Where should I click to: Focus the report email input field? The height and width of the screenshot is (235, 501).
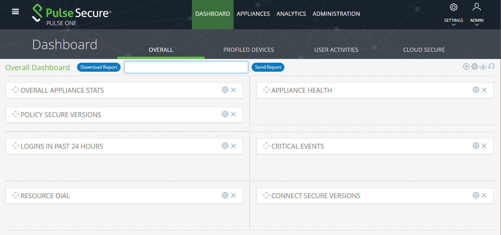pos(186,67)
